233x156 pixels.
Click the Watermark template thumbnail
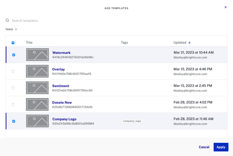point(37,55)
